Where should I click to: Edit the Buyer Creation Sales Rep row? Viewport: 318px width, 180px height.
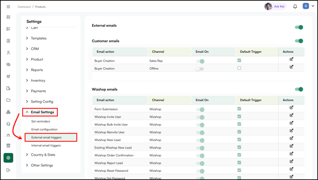291,59
